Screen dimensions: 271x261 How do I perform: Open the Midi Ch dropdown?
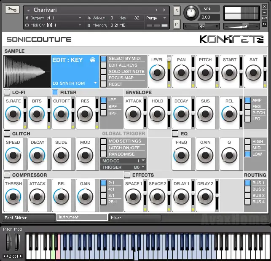(x=80, y=25)
